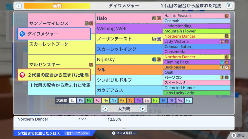Select the Crimson Satan pedigree cell
248x139 pixels.
[x=197, y=47]
